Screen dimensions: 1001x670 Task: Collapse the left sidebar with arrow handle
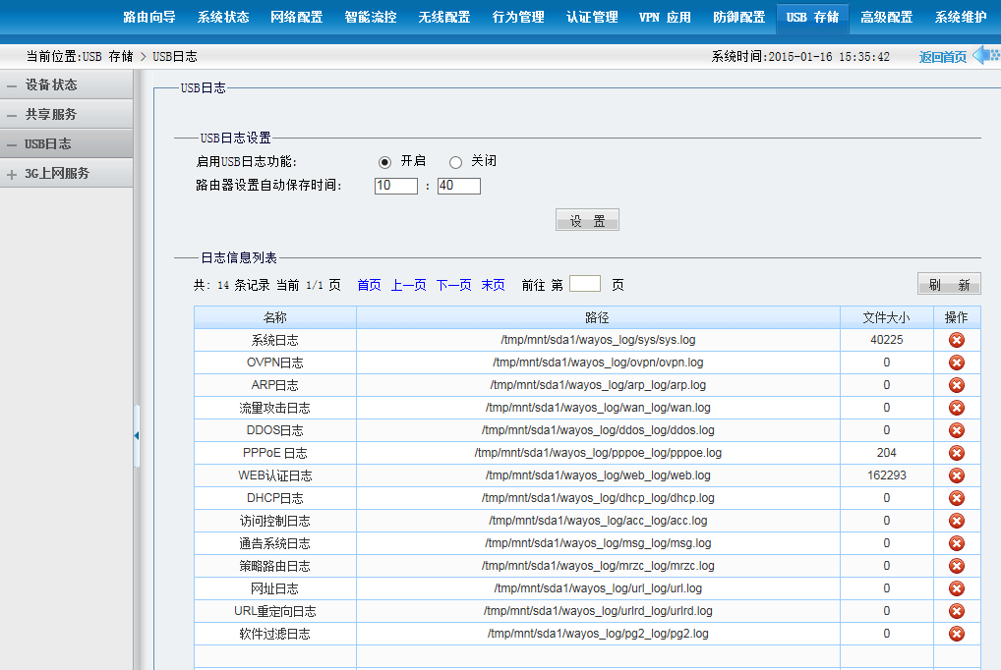(x=137, y=435)
